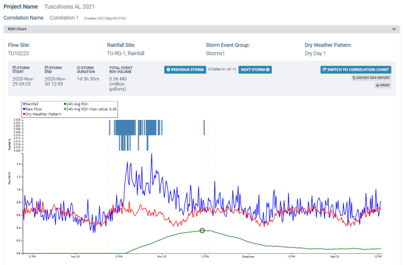Click the storm start date 2020-Nov-29 09:25

pyautogui.click(x=23, y=81)
